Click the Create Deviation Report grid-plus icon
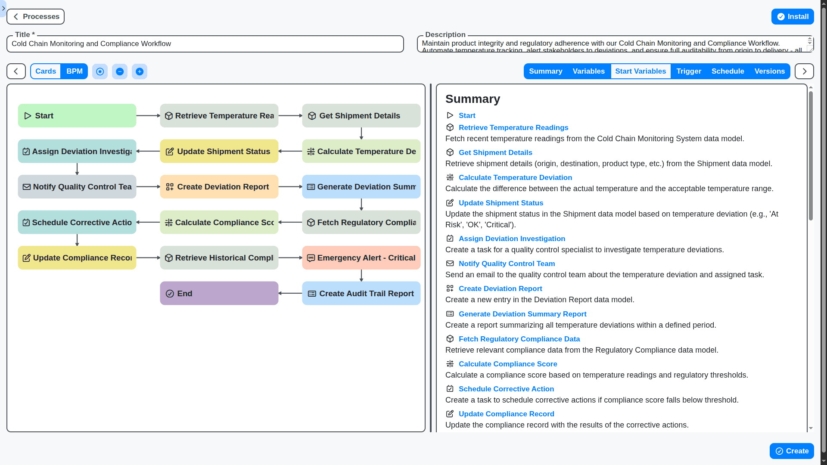This screenshot has width=827, height=465. coord(170,187)
